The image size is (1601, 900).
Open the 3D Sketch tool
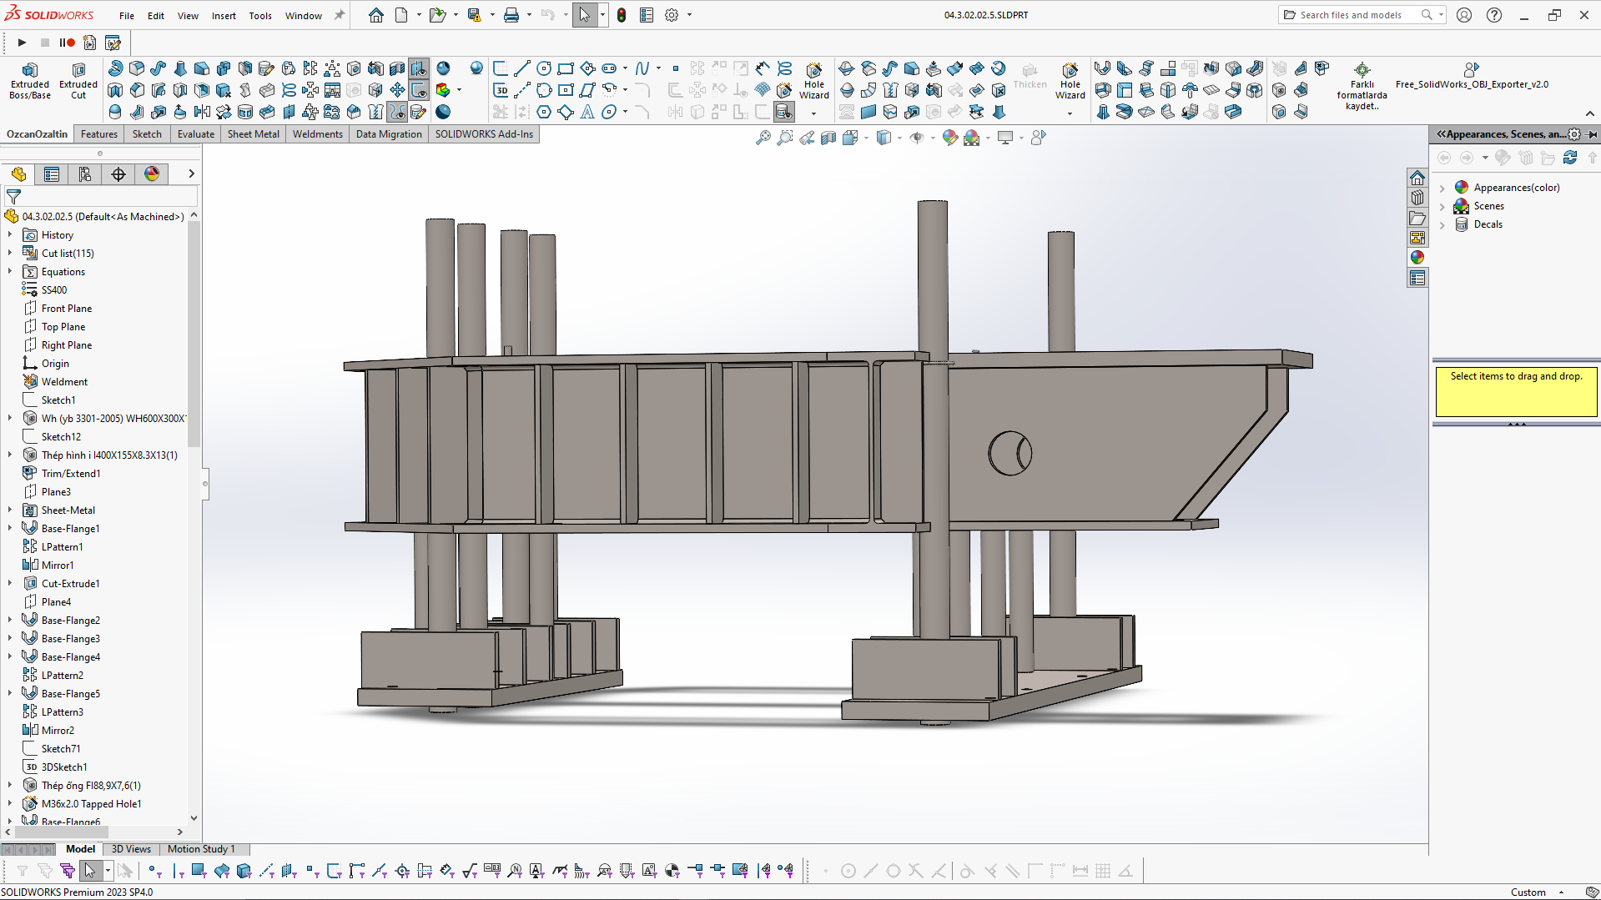pos(501,90)
